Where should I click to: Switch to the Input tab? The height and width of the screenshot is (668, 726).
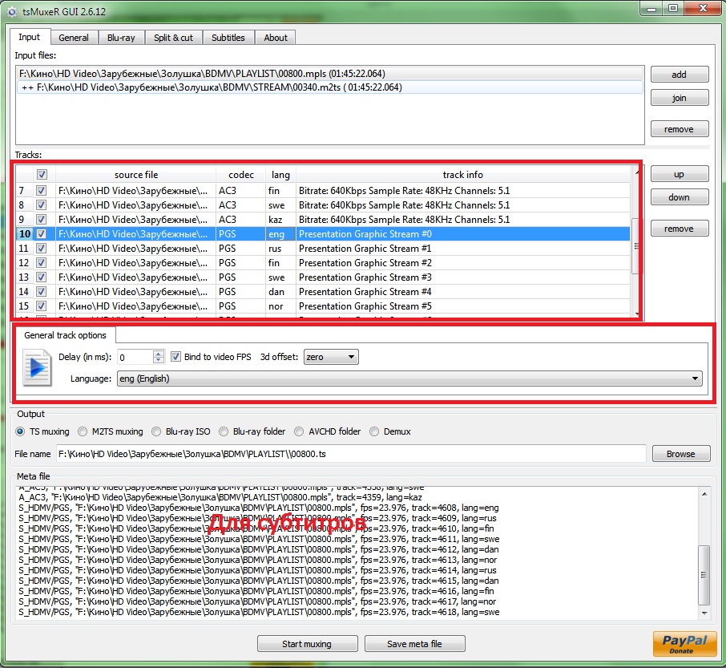(x=29, y=37)
